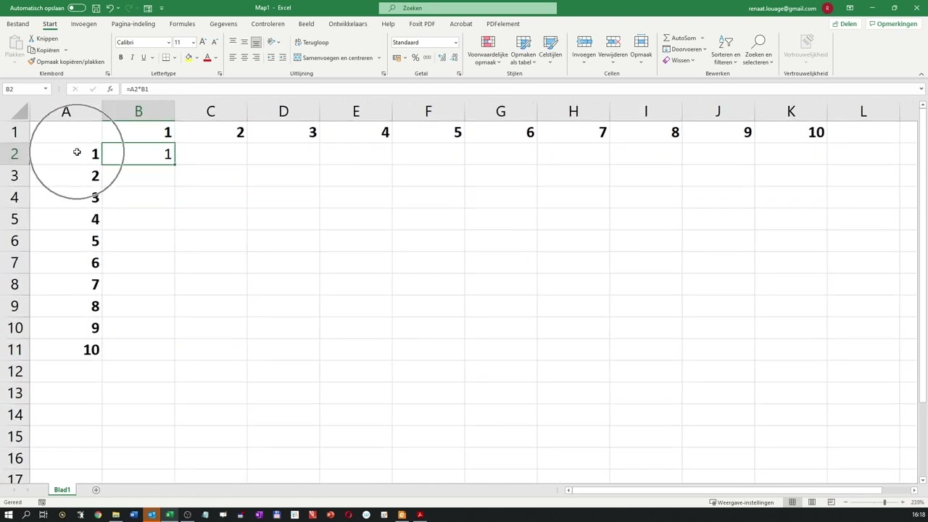Increase indent of cell contents
This screenshot has width=928, height=522.
(x=283, y=57)
